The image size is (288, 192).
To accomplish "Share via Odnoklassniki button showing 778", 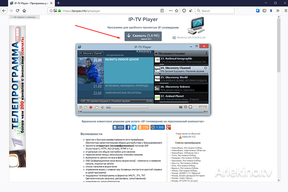I will [144, 127].
